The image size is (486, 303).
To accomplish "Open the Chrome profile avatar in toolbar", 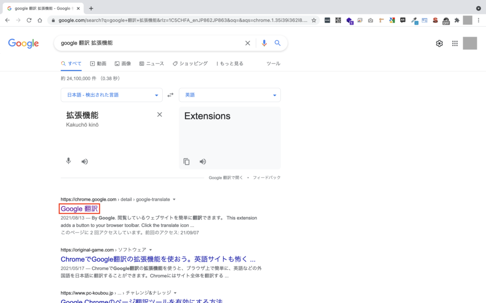I will tap(467, 20).
